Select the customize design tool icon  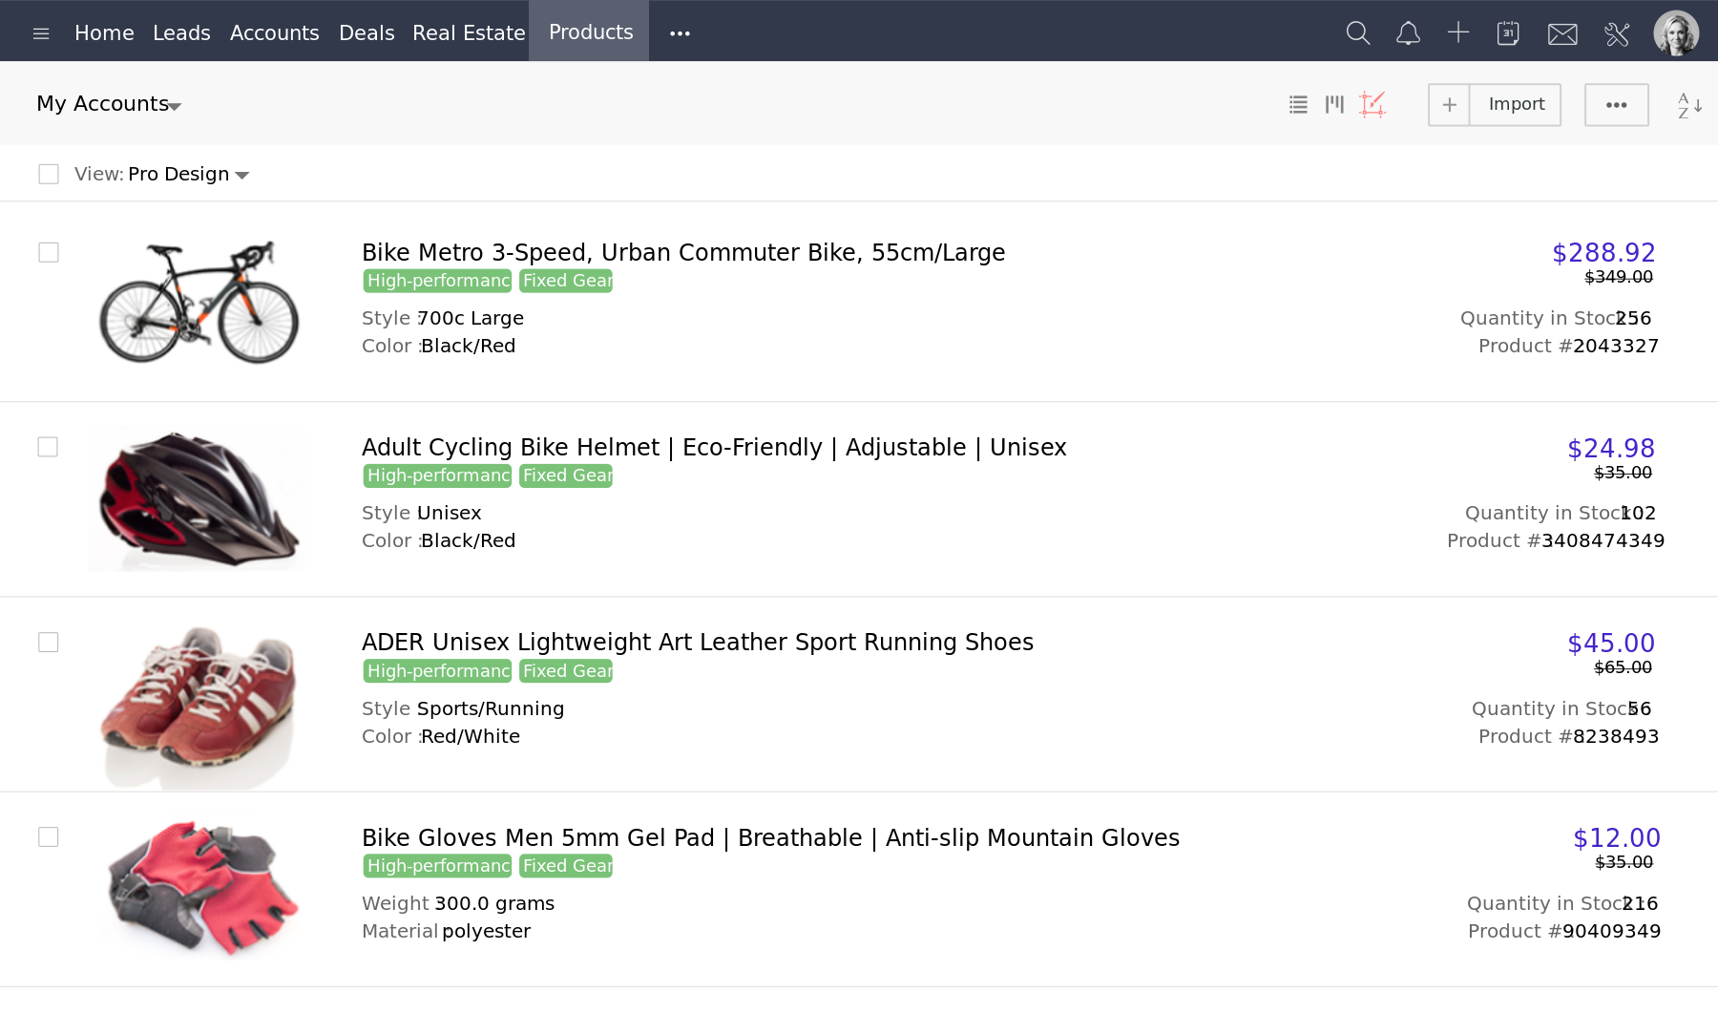click(x=1372, y=104)
